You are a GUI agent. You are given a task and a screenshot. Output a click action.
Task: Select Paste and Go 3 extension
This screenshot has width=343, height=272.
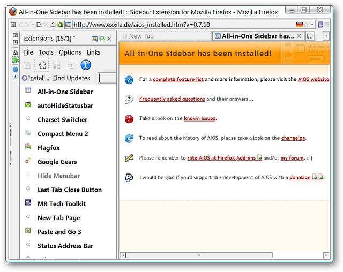[x=68, y=232]
